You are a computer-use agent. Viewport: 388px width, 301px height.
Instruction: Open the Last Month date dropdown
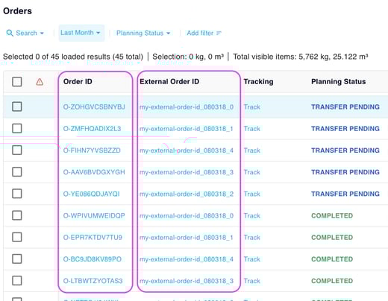coord(80,33)
